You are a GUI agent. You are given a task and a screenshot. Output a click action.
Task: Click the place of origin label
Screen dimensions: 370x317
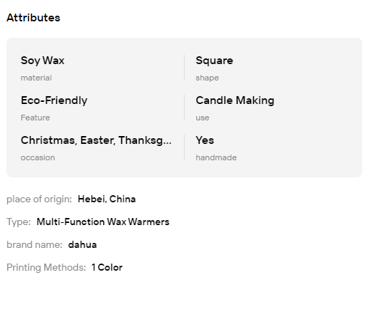[39, 199]
